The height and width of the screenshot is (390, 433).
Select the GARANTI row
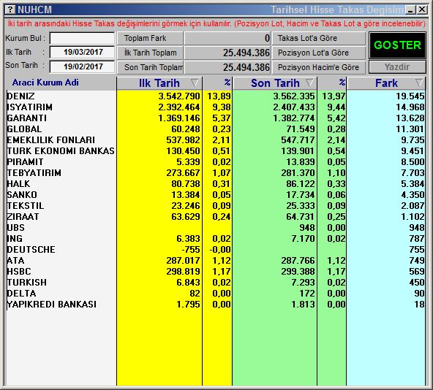[215, 118]
